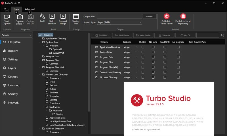The height and width of the screenshot is (136, 227).
Task: Select Filesystem root node in tree
Action: (46, 35)
